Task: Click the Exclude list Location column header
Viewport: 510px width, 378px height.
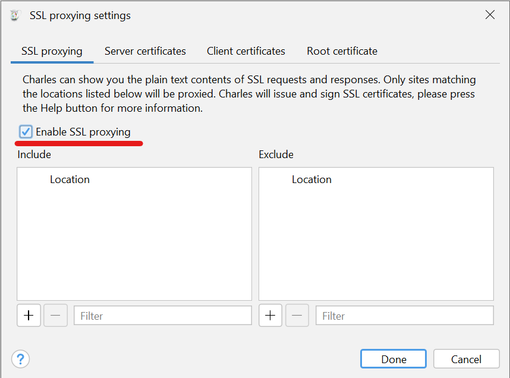Action: pos(311,179)
